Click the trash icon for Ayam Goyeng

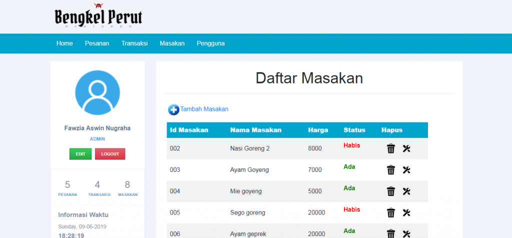tap(391, 170)
